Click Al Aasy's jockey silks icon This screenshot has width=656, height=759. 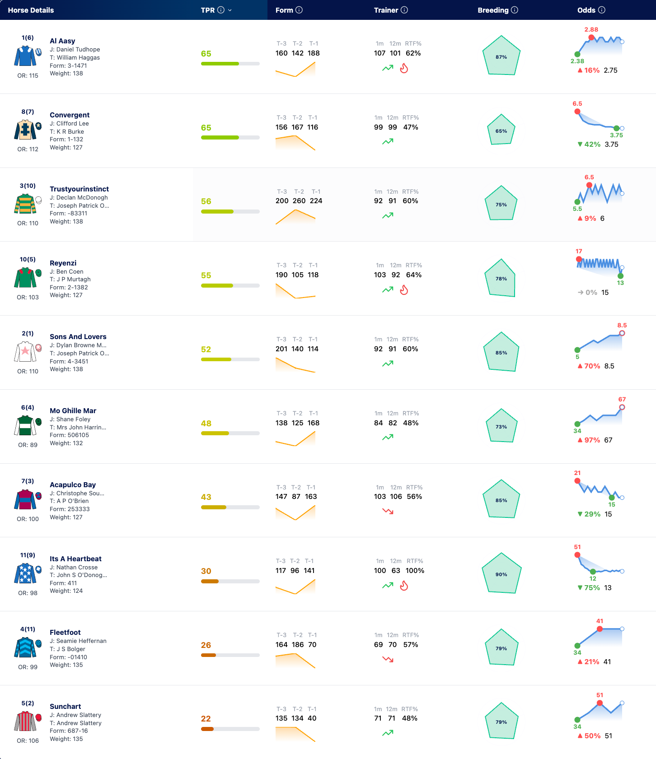[x=25, y=57]
